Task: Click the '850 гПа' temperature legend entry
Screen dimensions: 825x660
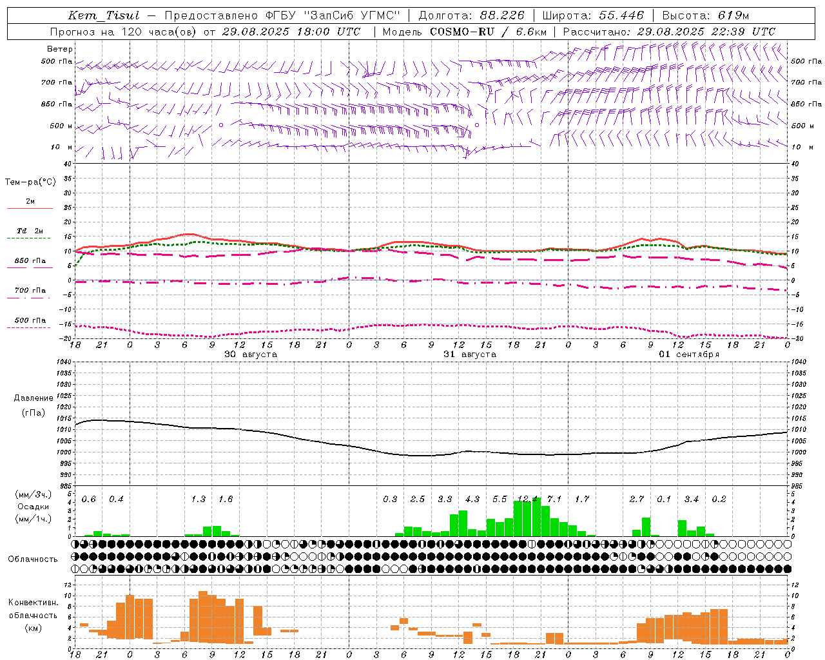Action: pyautogui.click(x=30, y=261)
